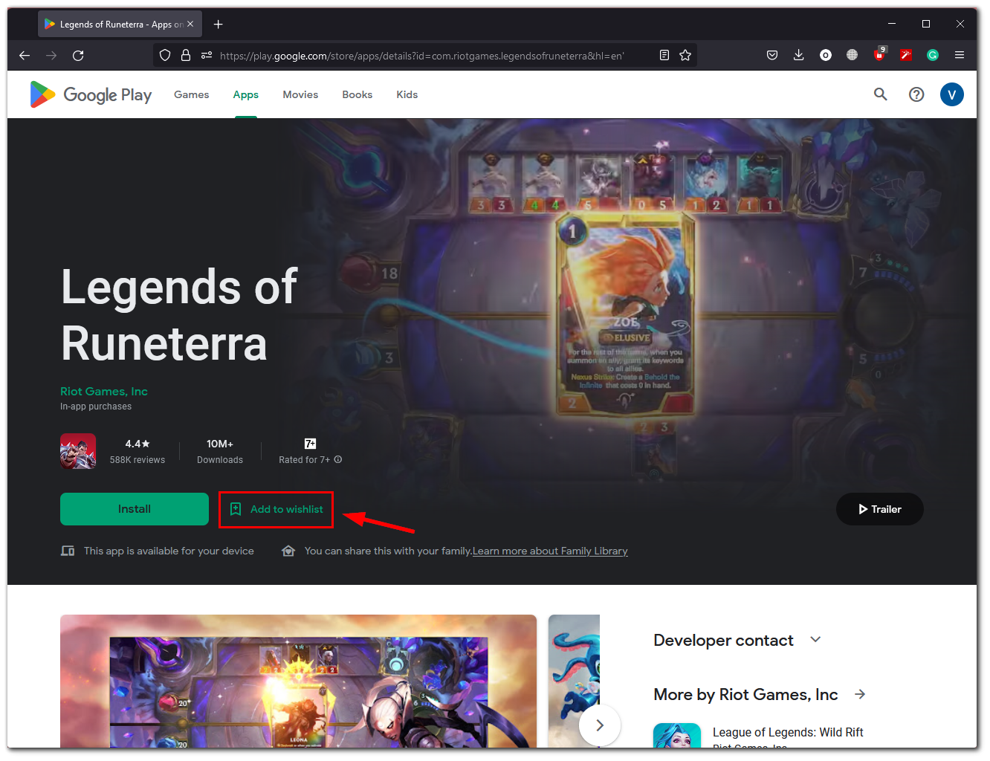The width and height of the screenshot is (990, 761).
Task: Expand the Developer contact section
Action: pyautogui.click(x=815, y=640)
